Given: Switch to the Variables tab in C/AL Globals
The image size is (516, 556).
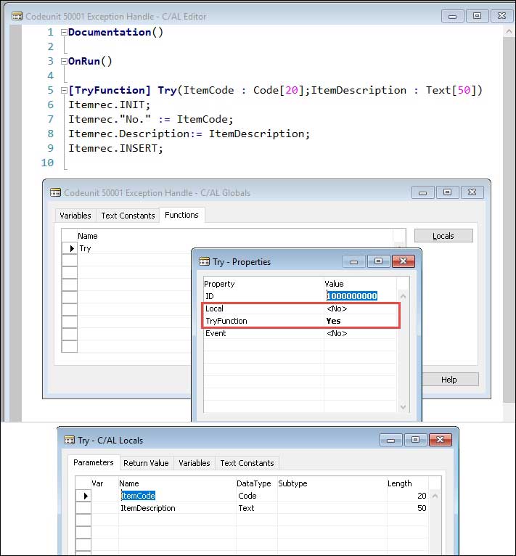Looking at the screenshot, I should pyautogui.click(x=75, y=216).
